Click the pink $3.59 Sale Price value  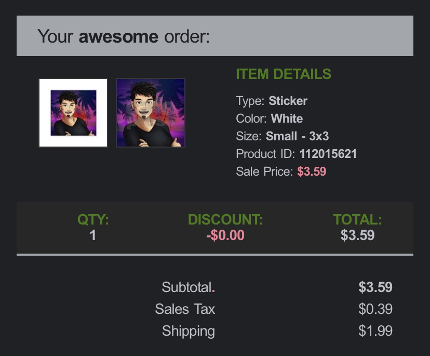(312, 172)
